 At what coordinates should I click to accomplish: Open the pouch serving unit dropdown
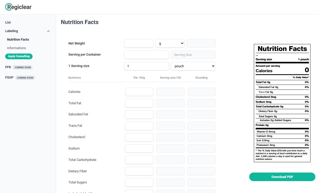[x=193, y=66]
